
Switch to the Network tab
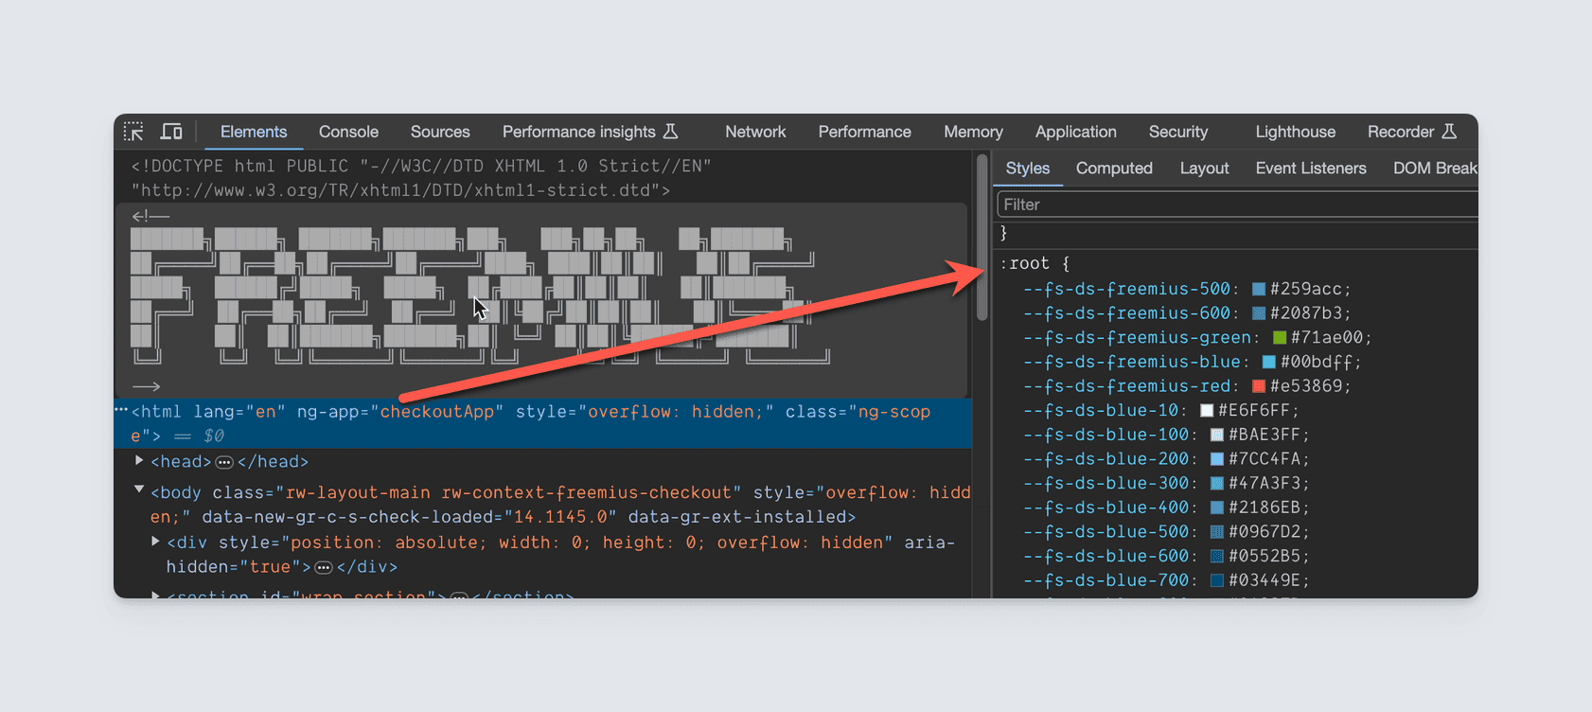pos(755,132)
